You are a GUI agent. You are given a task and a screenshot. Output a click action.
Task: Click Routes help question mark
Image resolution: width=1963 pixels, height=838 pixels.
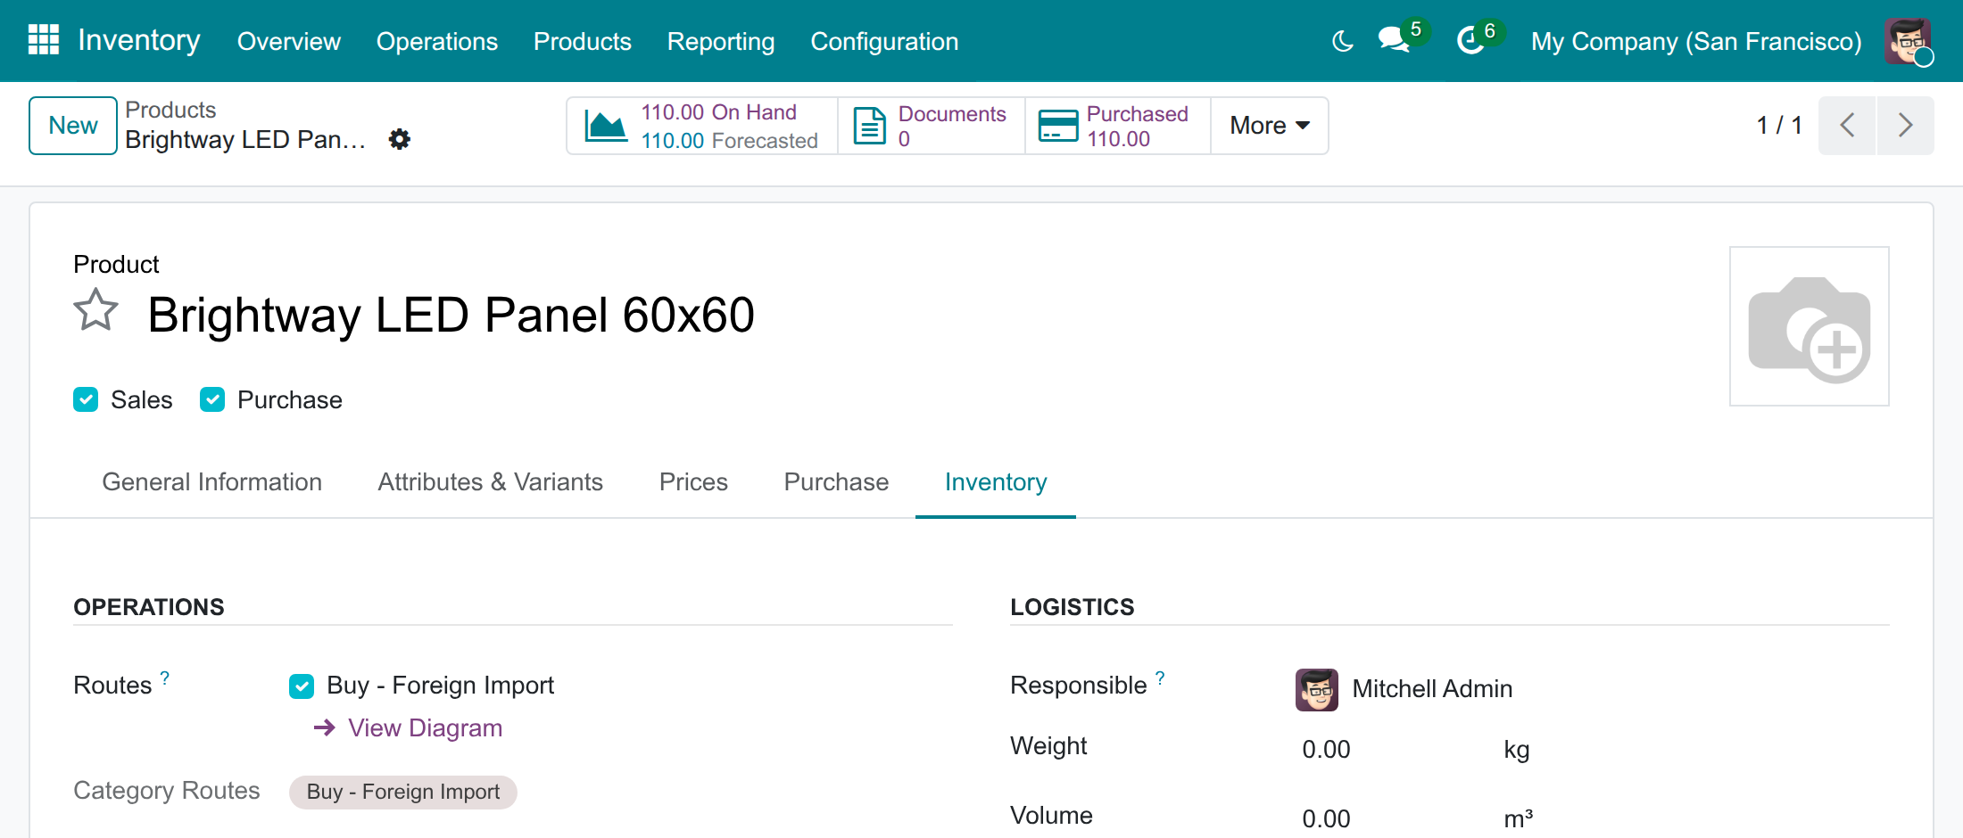pyautogui.click(x=165, y=678)
